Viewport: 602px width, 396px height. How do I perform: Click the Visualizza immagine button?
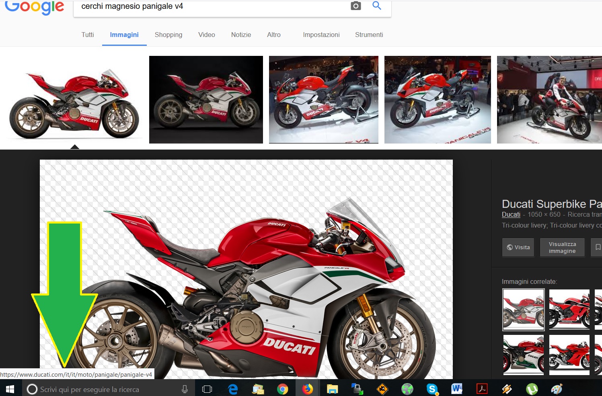(x=562, y=247)
